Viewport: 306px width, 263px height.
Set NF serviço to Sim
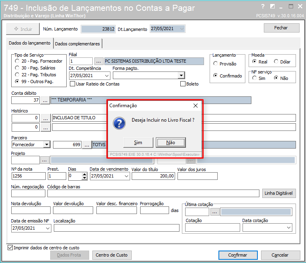[254, 78]
